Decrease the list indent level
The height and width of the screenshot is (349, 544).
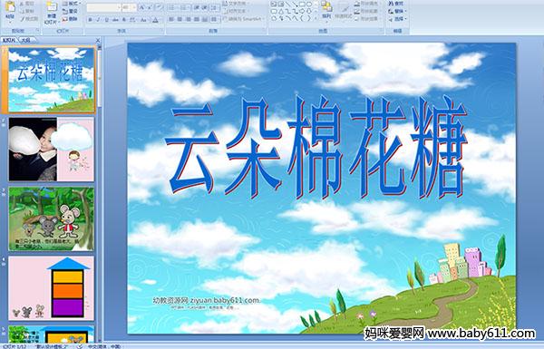coord(197,7)
